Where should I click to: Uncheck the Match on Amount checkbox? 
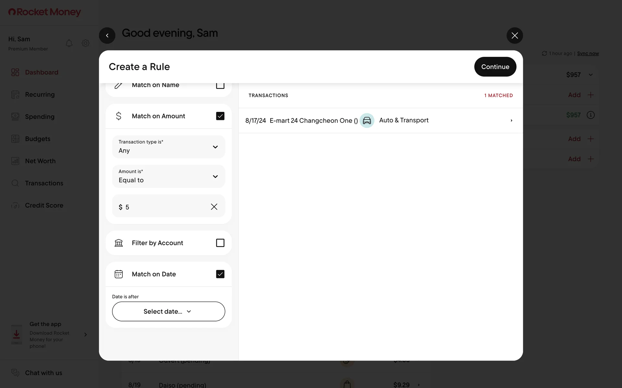pos(220,116)
